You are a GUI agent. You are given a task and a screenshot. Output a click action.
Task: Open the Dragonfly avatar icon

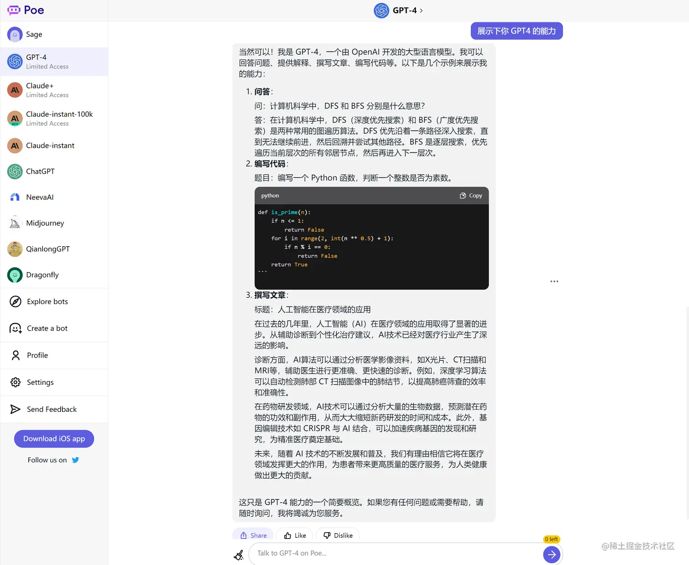coord(15,275)
